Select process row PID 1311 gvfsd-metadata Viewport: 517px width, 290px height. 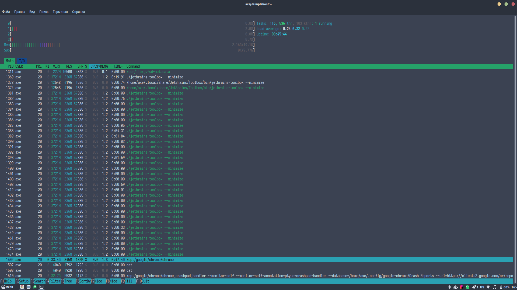click(256, 72)
